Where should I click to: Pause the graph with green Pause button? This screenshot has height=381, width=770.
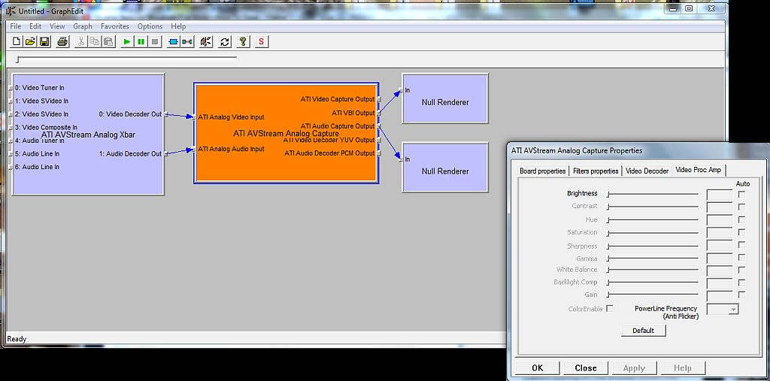click(x=141, y=42)
